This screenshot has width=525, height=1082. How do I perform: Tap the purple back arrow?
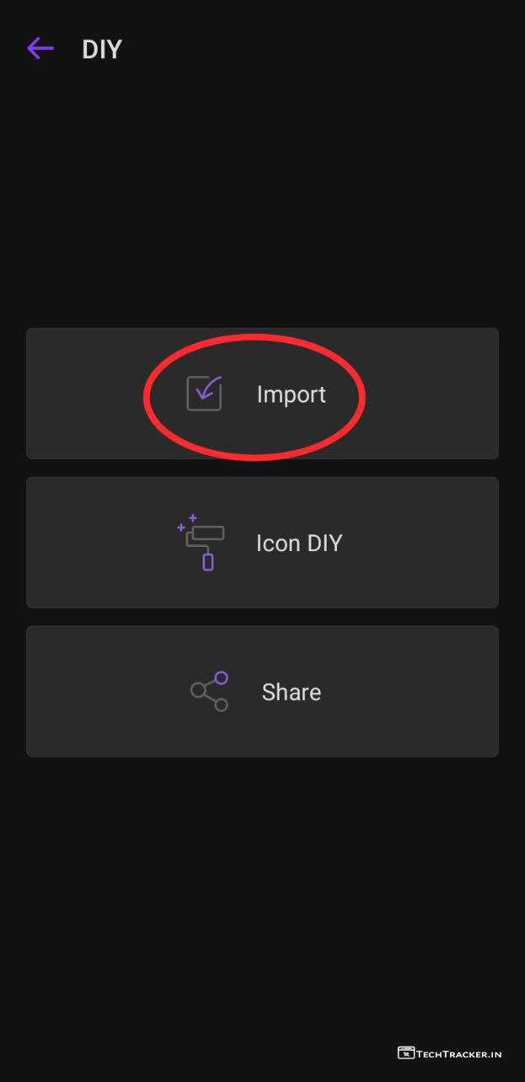(41, 48)
